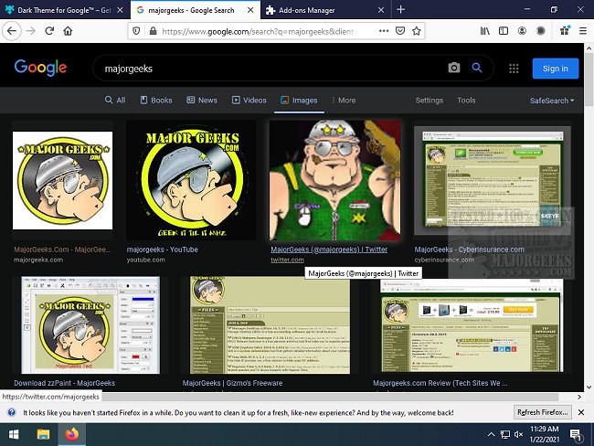Viewport: 594px width, 446px height.
Task: Select the Videos search category
Action: click(249, 100)
